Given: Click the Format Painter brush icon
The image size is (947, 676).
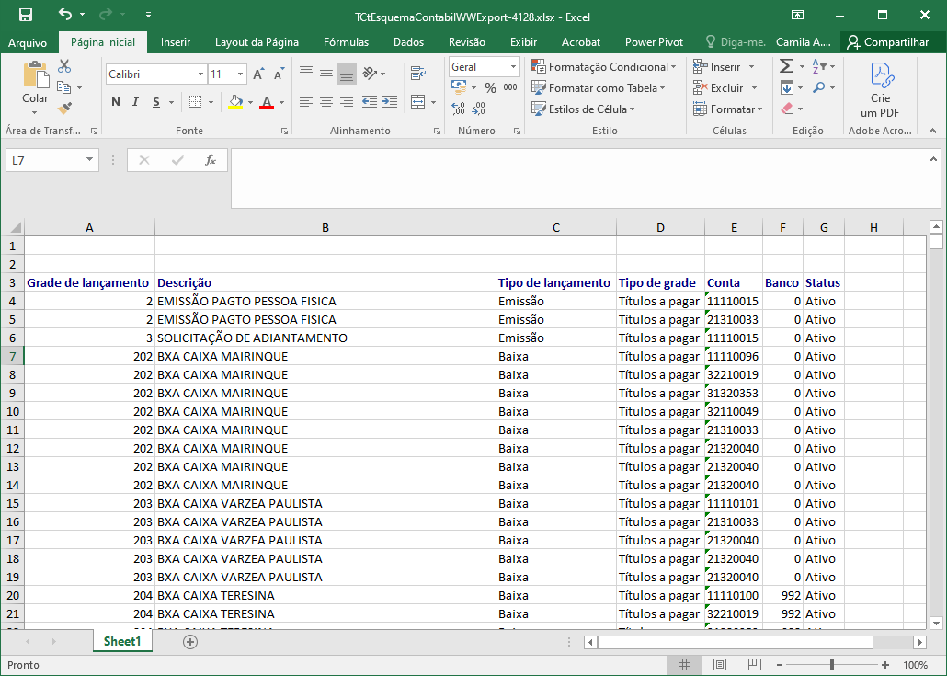Looking at the screenshot, I should click(x=64, y=109).
